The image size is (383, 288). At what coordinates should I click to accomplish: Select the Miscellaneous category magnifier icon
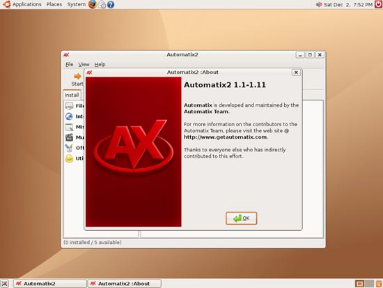pyautogui.click(x=69, y=127)
